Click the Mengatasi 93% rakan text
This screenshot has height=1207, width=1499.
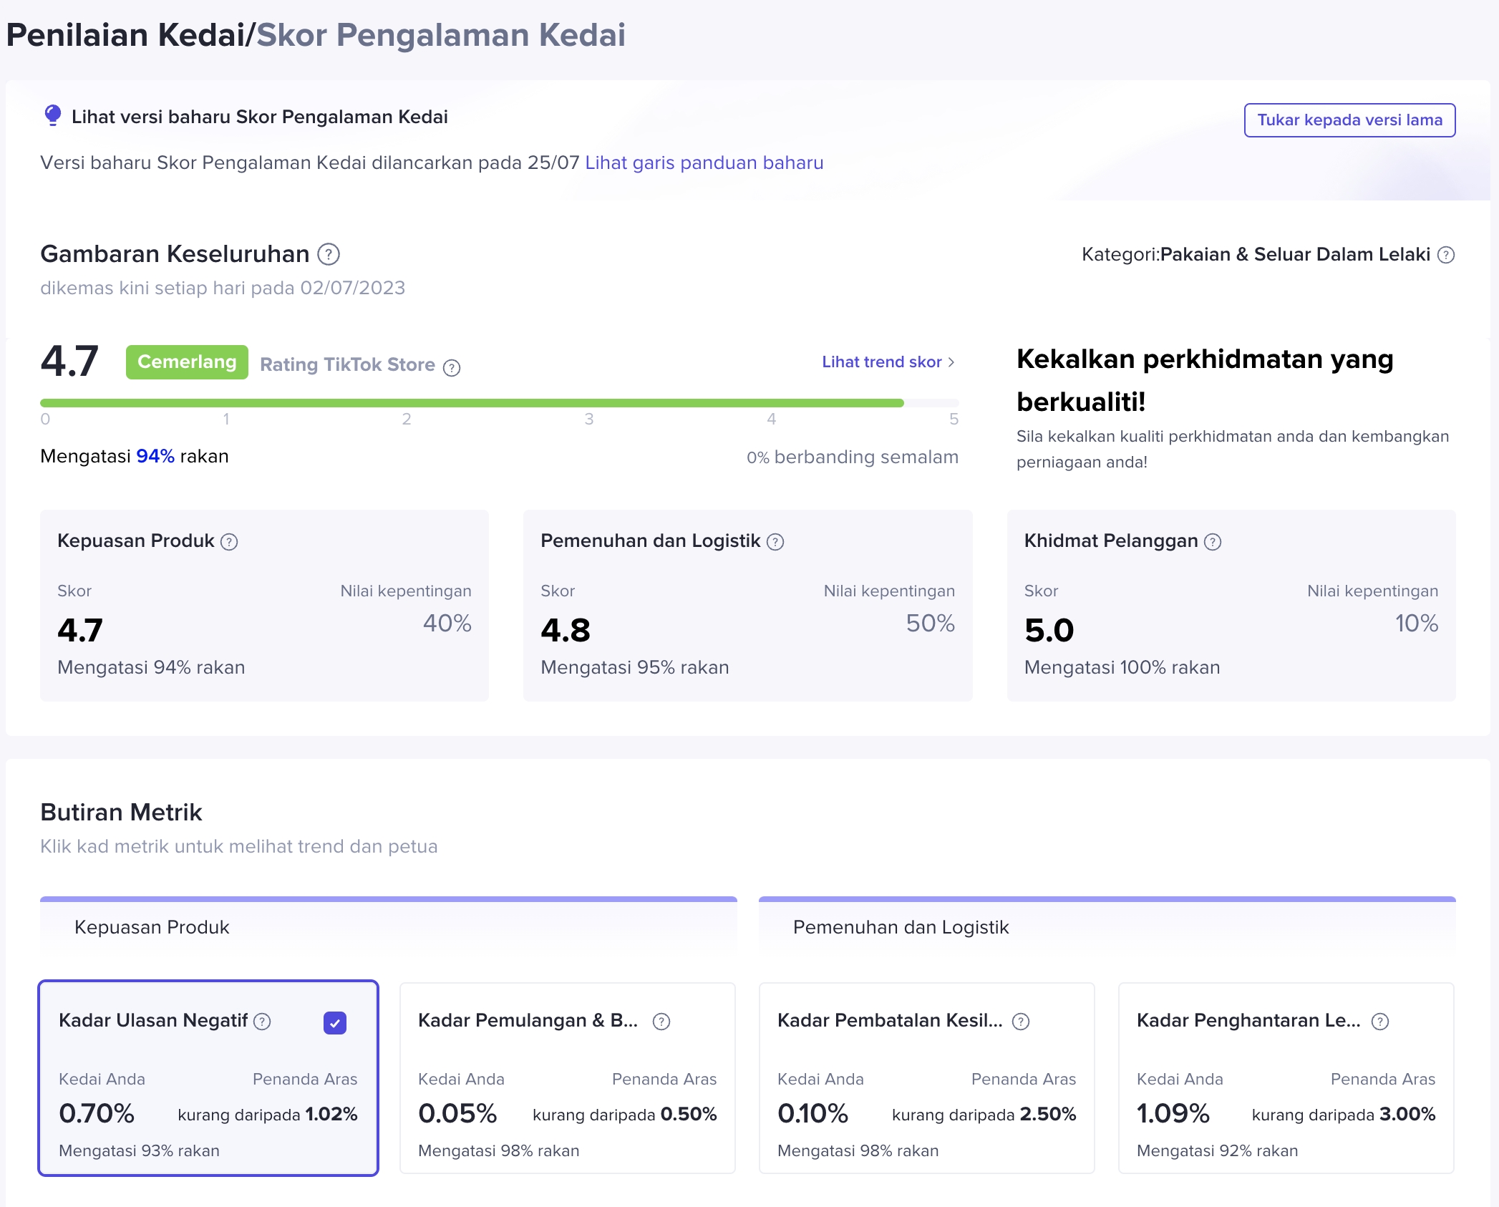point(139,1151)
